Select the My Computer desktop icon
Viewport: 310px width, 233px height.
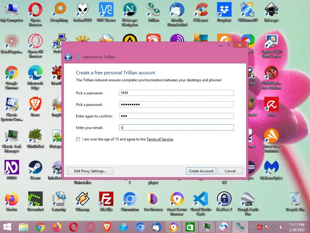(x=12, y=12)
